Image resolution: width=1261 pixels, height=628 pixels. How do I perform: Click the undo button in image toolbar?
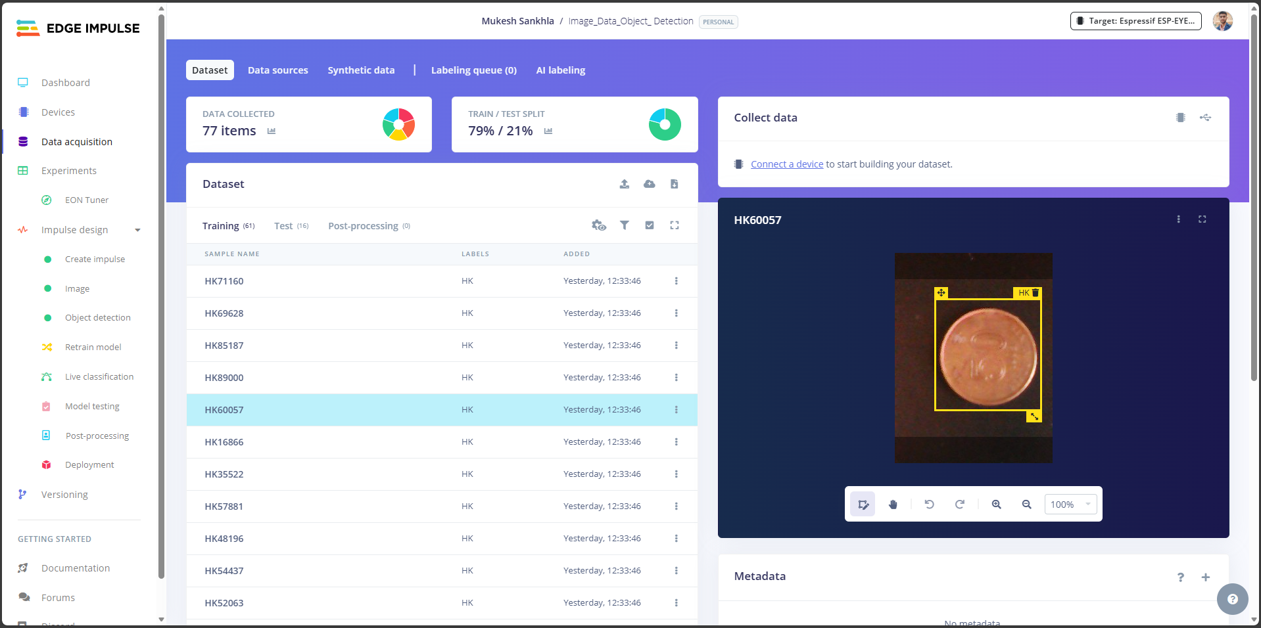[x=929, y=505]
